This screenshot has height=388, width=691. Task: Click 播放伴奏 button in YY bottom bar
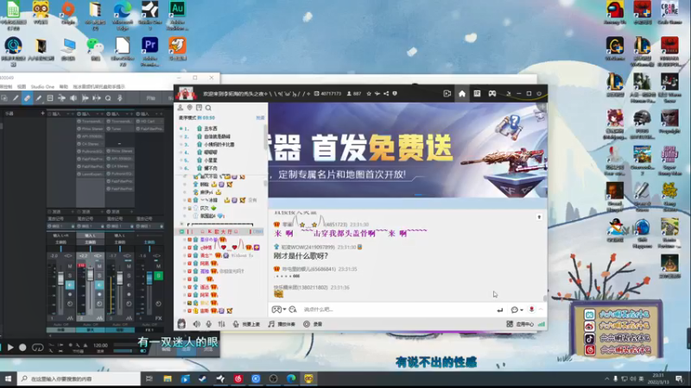tap(282, 324)
